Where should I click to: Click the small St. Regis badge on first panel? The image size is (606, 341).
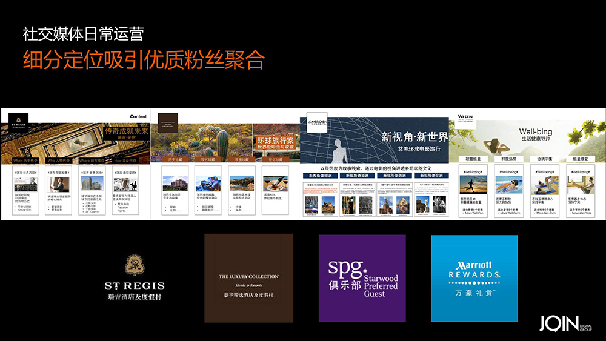[19, 122]
